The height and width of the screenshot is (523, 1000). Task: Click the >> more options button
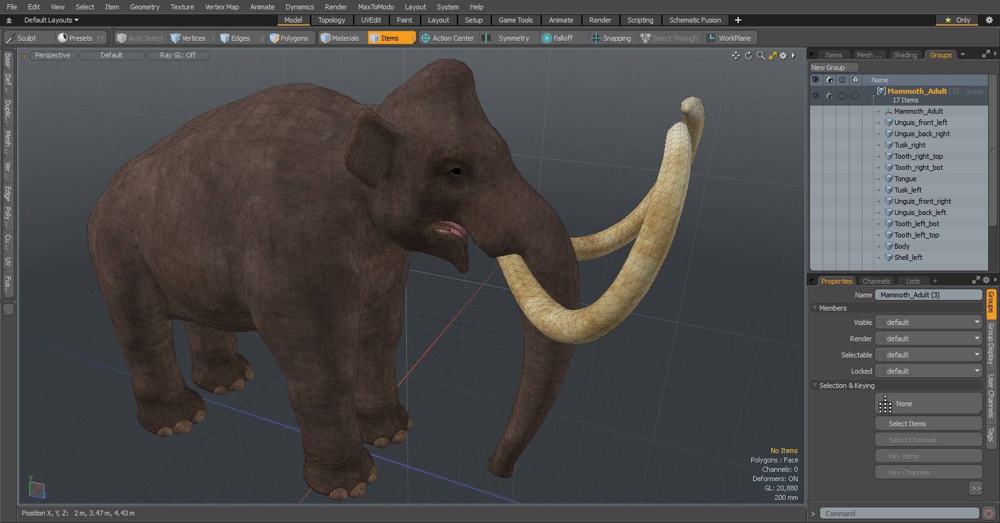click(x=976, y=488)
